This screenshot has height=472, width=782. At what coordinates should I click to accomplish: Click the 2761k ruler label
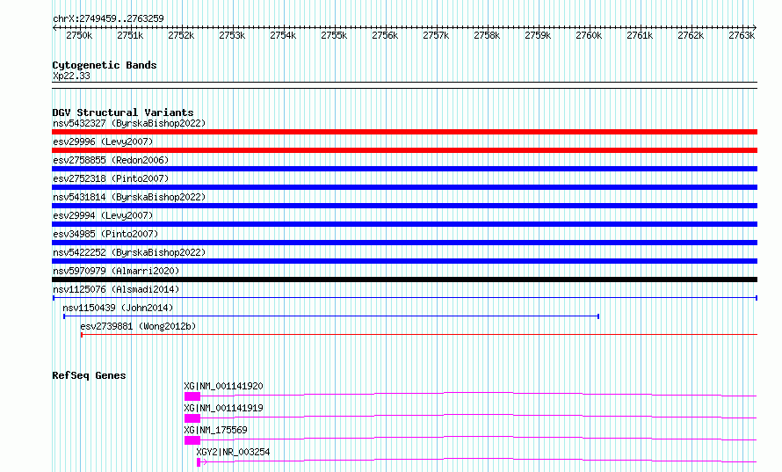click(640, 35)
